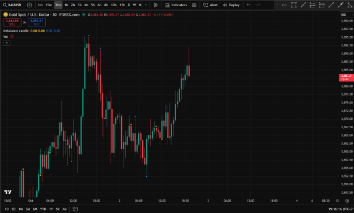354x213 pixels.
Task: Click the green market status dot
Action: click(84, 15)
